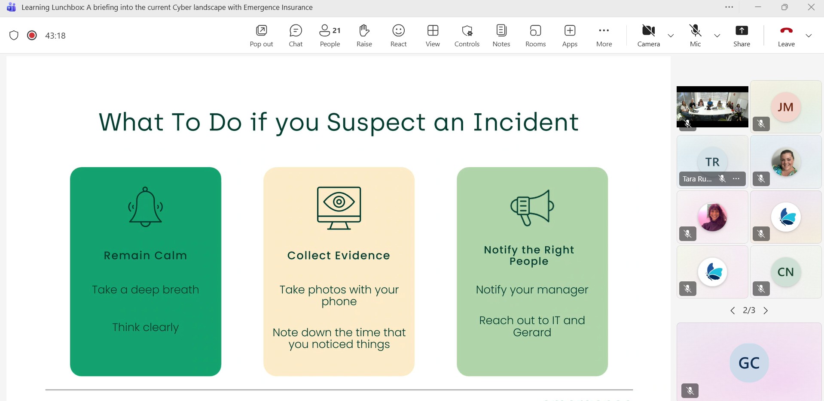Leave the meeting
824x401 pixels.
click(786, 36)
